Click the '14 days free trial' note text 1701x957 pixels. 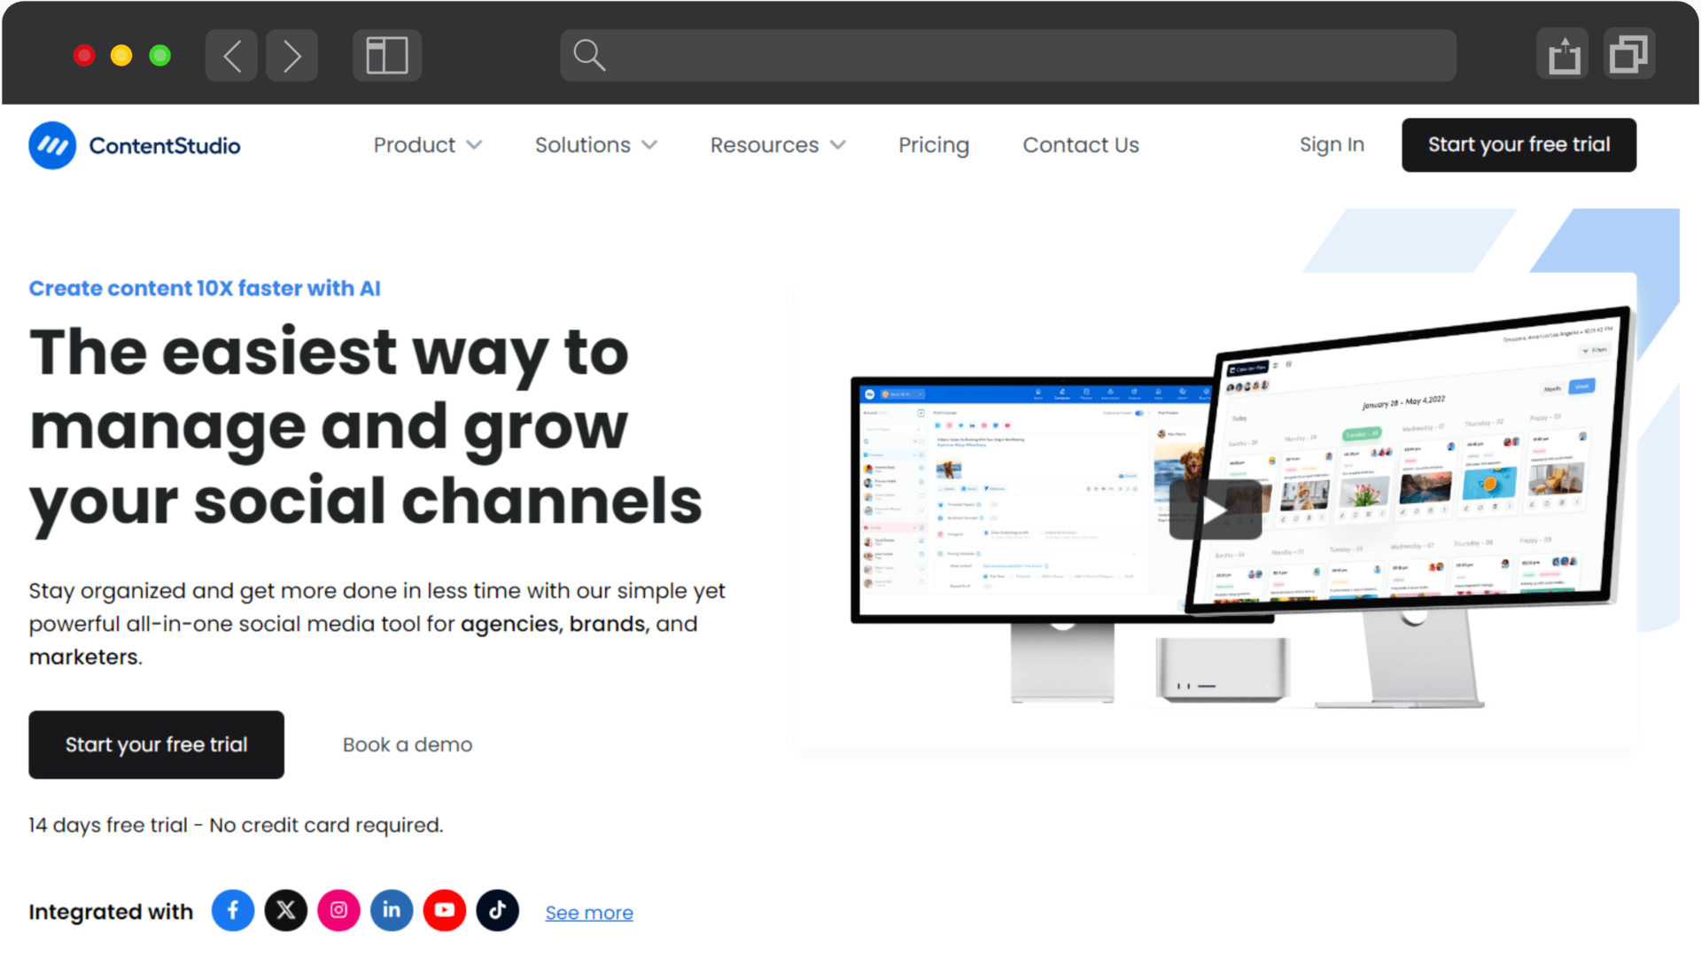pos(236,826)
